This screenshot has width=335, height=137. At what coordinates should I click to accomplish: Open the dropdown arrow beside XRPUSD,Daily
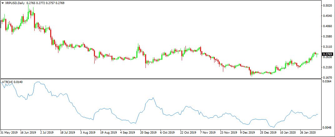[3, 3]
